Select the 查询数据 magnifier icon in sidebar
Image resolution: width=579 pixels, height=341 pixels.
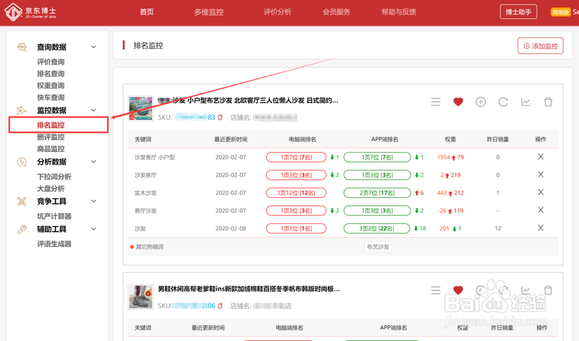pyautogui.click(x=21, y=47)
